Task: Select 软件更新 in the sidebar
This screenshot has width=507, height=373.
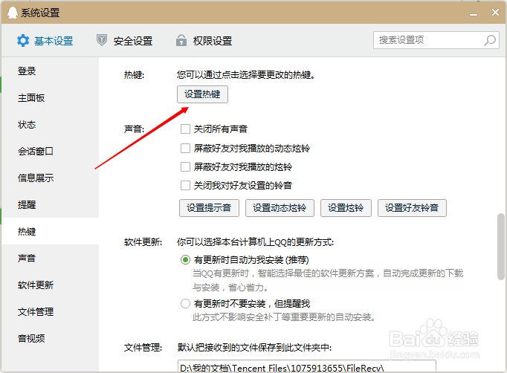Action: click(50, 285)
